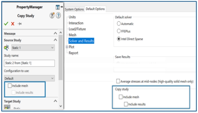Select the FFEPlus solver radio button
Screen dimensions: 198x113
(x=118, y=31)
